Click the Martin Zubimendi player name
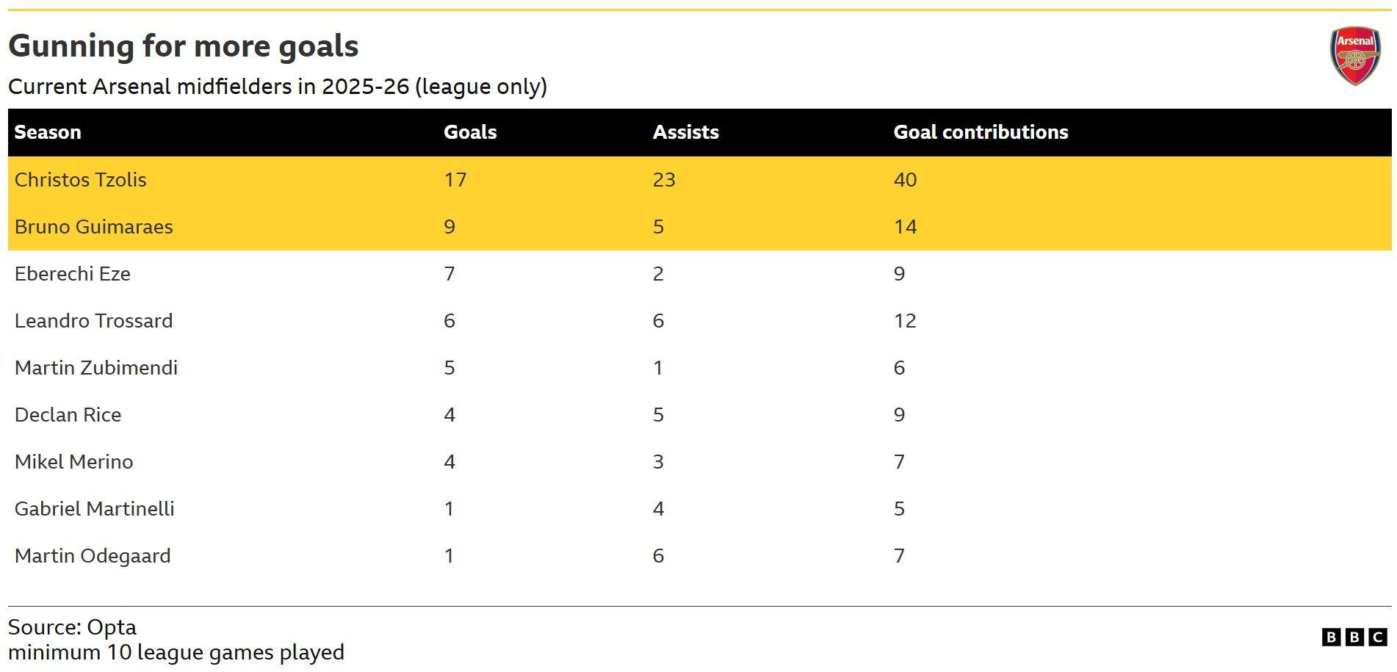This screenshot has height=672, width=1397. click(96, 368)
